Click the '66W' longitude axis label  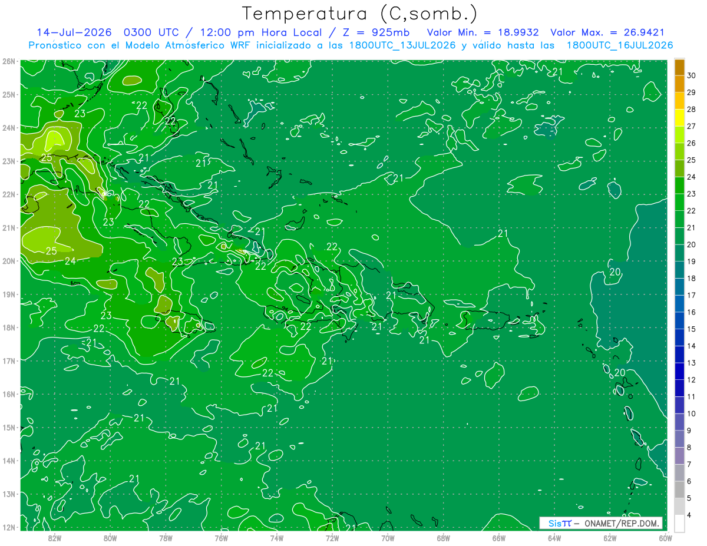point(499,538)
